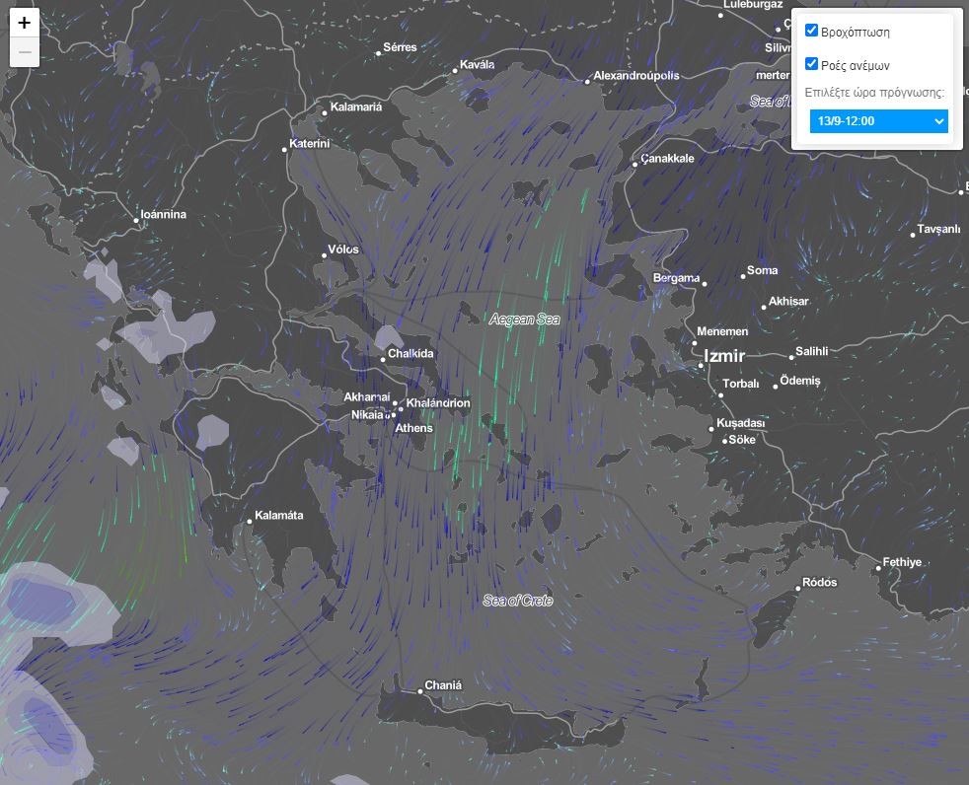Zoom out using the minus button
The height and width of the screenshot is (785, 969).
click(25, 52)
